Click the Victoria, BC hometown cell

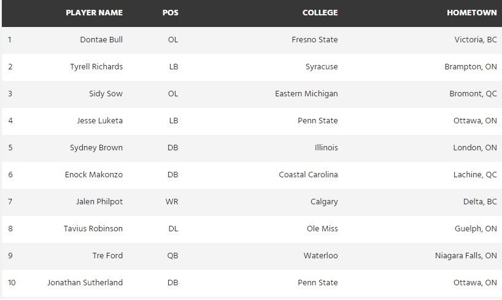(476, 40)
